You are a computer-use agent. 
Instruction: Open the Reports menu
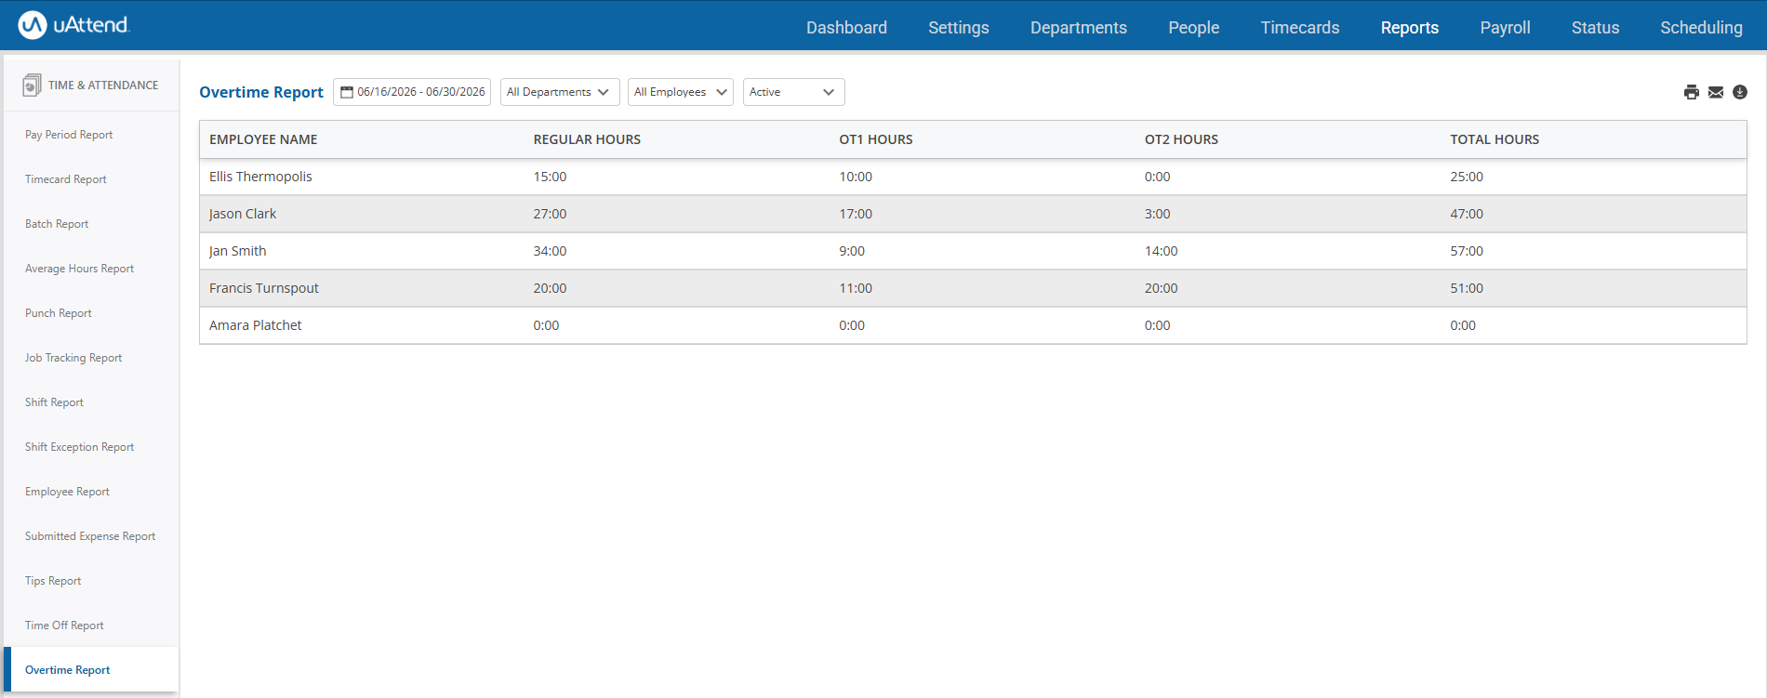coord(1410,28)
